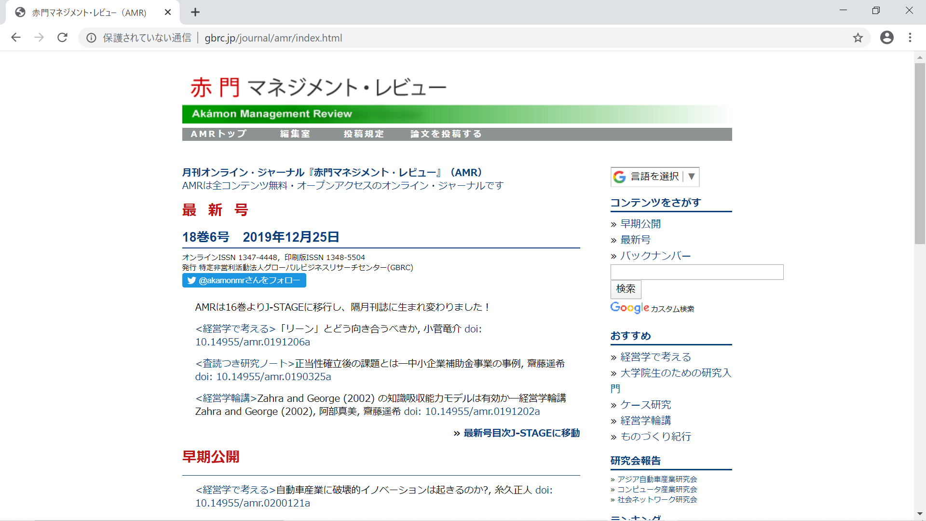The width and height of the screenshot is (926, 521).
Task: Open the ケース研究 sidebar link
Action: pos(646,405)
